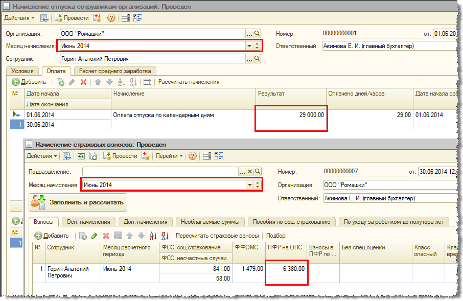Open selection ellipsis for Сотрудник field
Screen dimensions: 463x301
click(249, 59)
